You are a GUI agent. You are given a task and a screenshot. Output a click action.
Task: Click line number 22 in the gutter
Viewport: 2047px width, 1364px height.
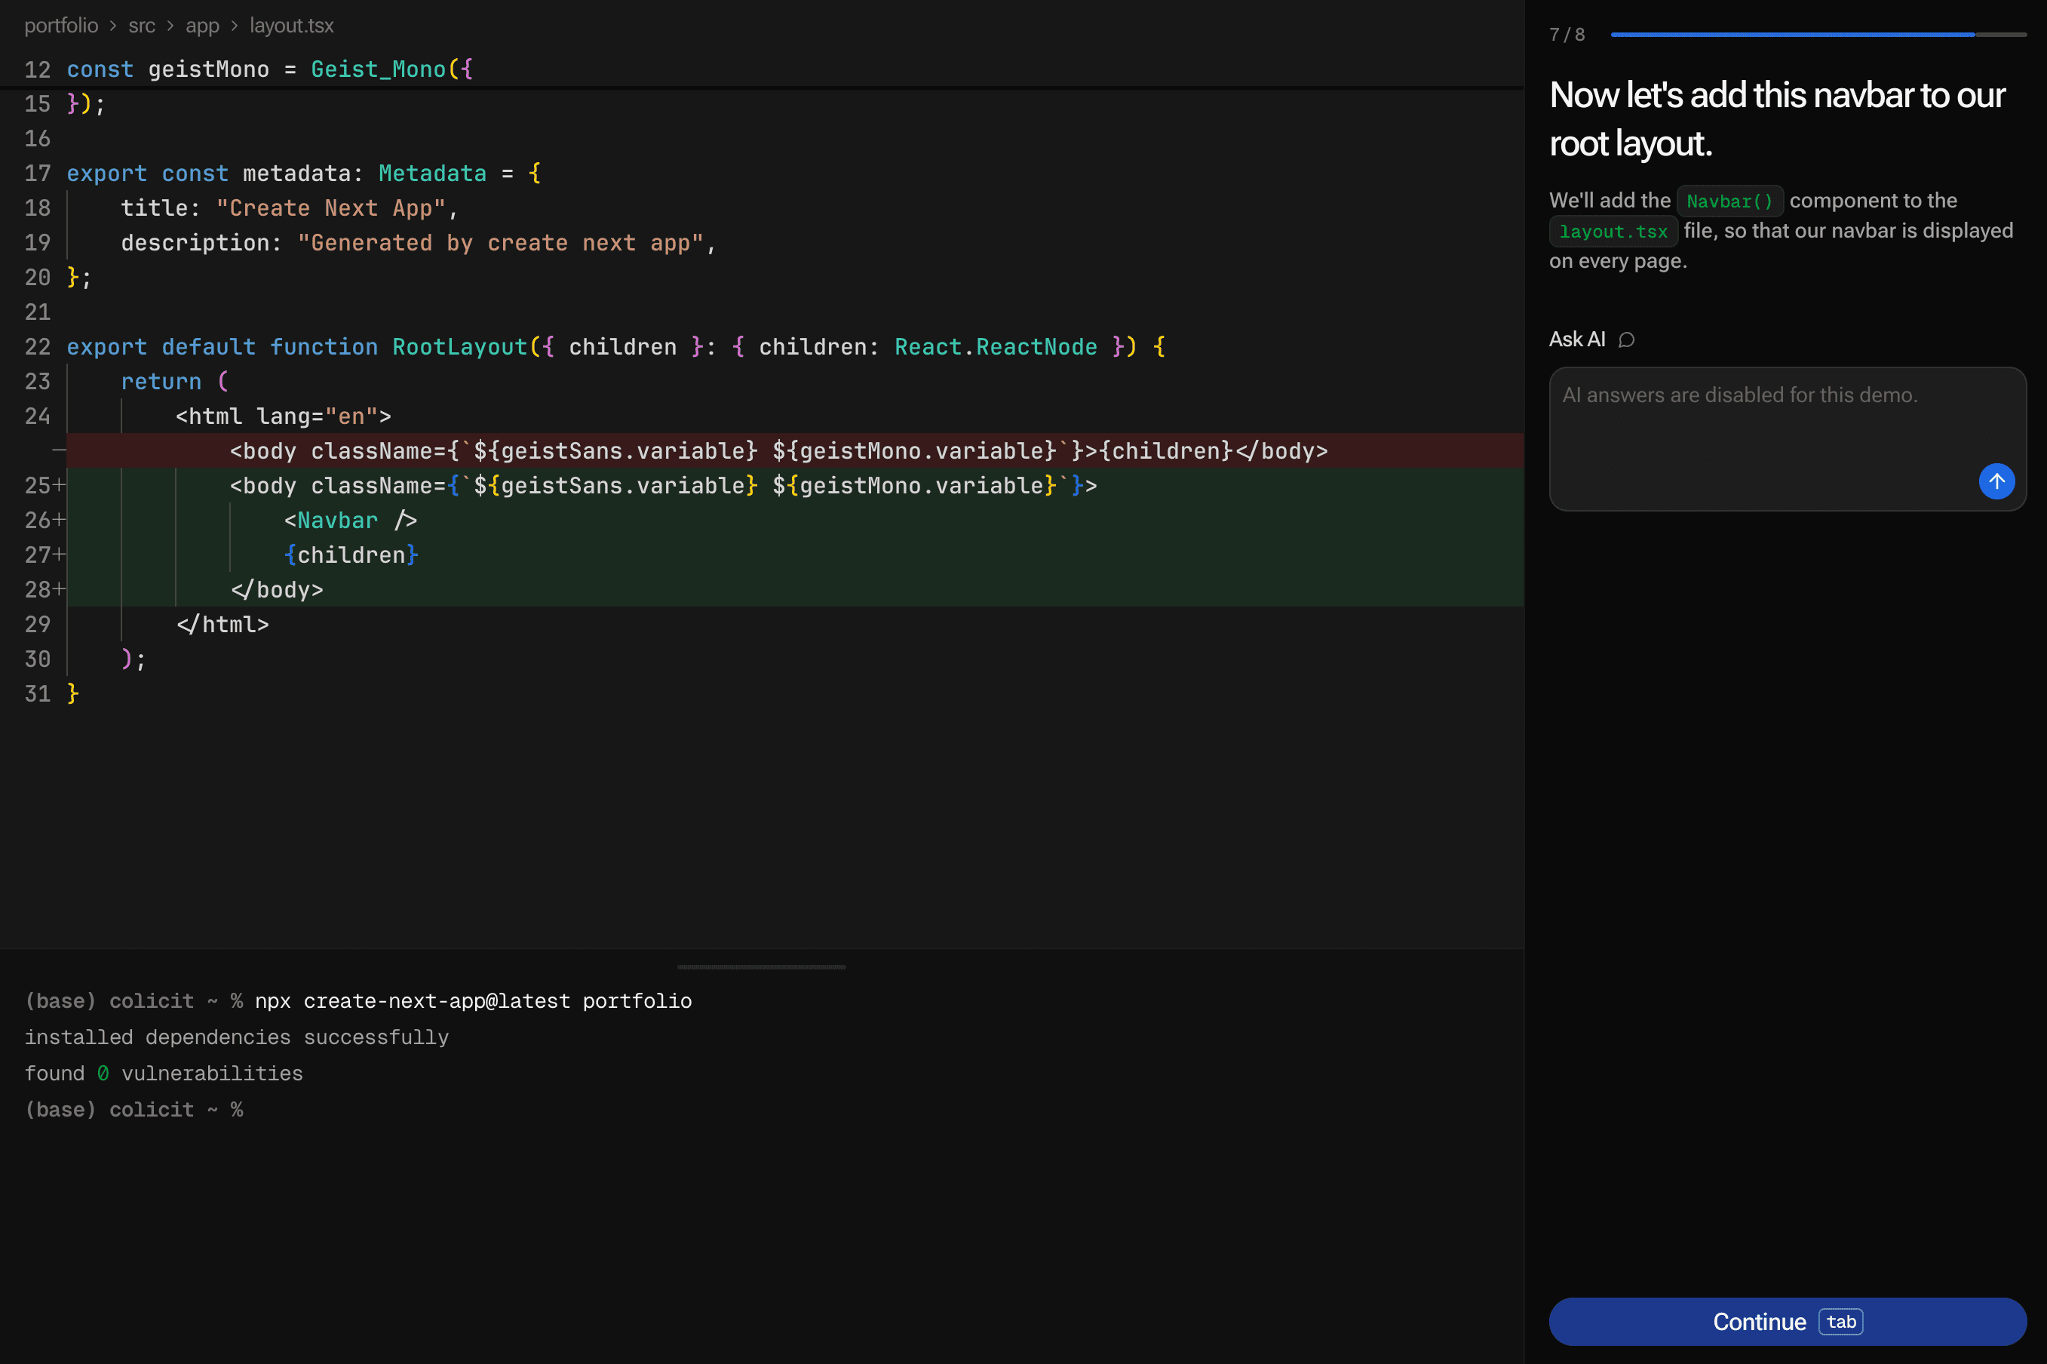[38, 347]
